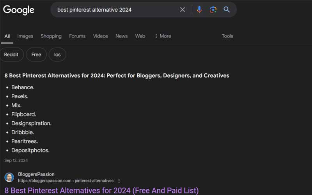This screenshot has width=312, height=195.
Task: Open three-dot menu beside BloggersPassion URL
Action: pos(119,181)
